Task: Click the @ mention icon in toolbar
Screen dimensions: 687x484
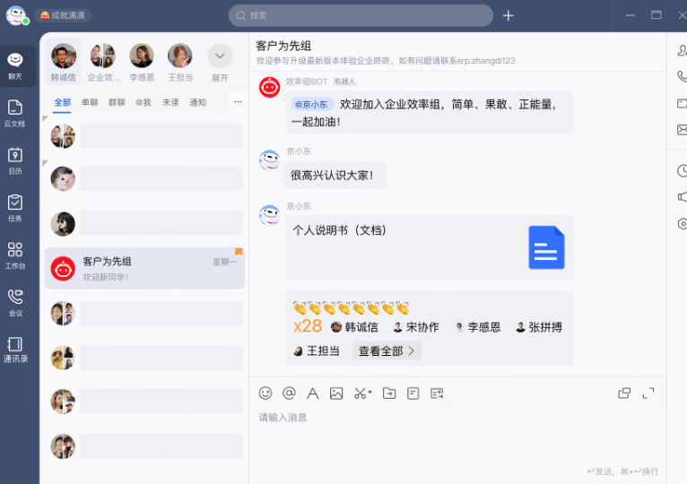Action: click(x=289, y=393)
